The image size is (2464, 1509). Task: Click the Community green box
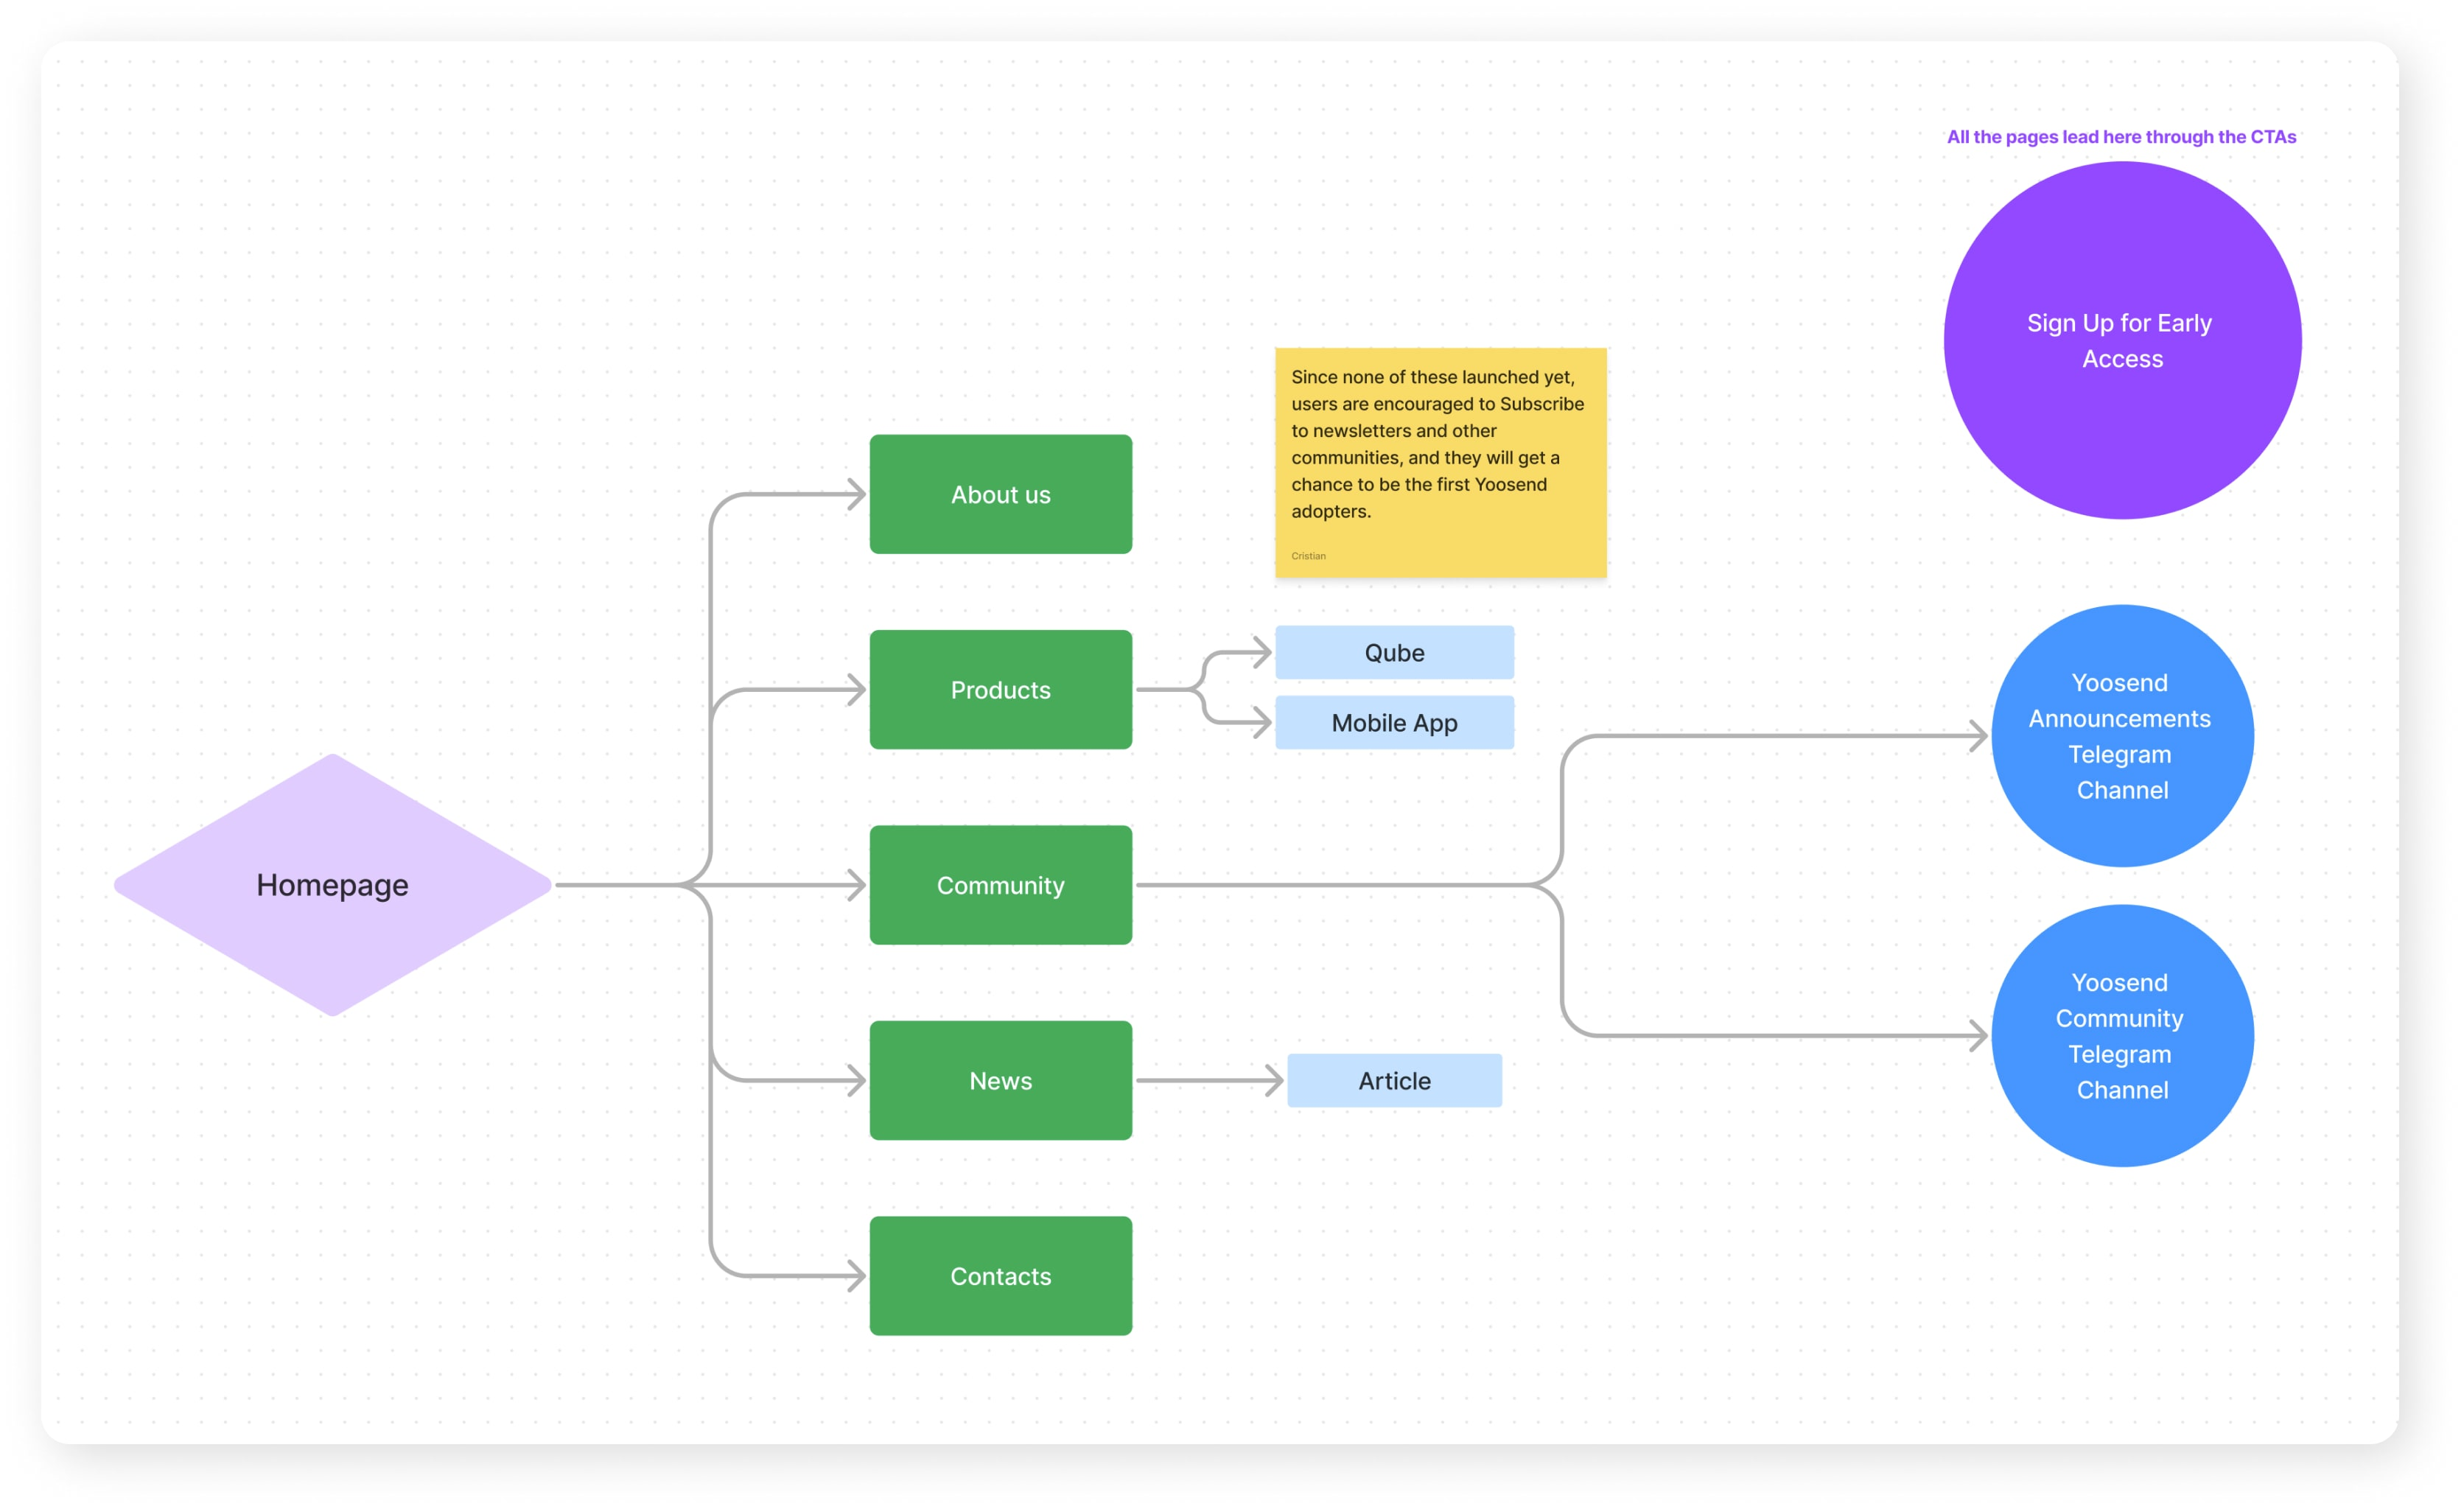[x=1000, y=885]
